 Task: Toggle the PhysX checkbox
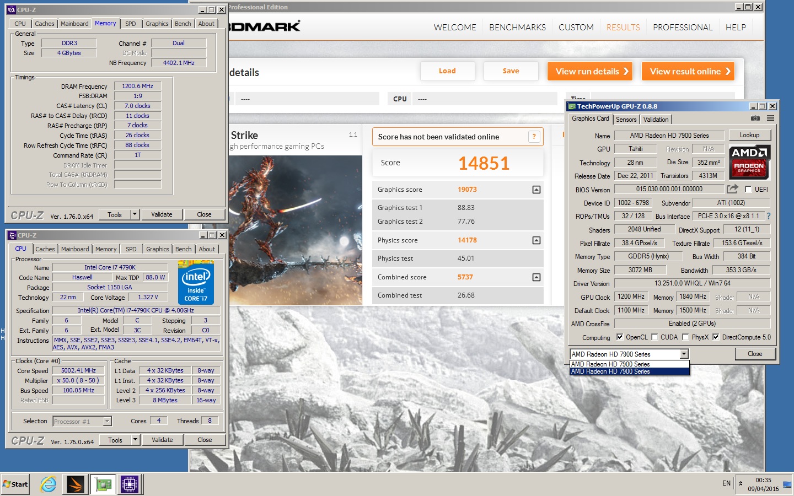685,337
